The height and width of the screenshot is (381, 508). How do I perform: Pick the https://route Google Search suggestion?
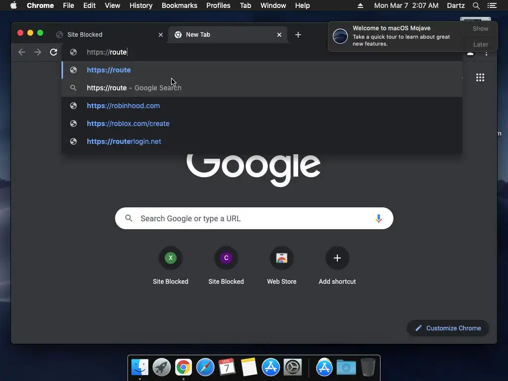262,88
